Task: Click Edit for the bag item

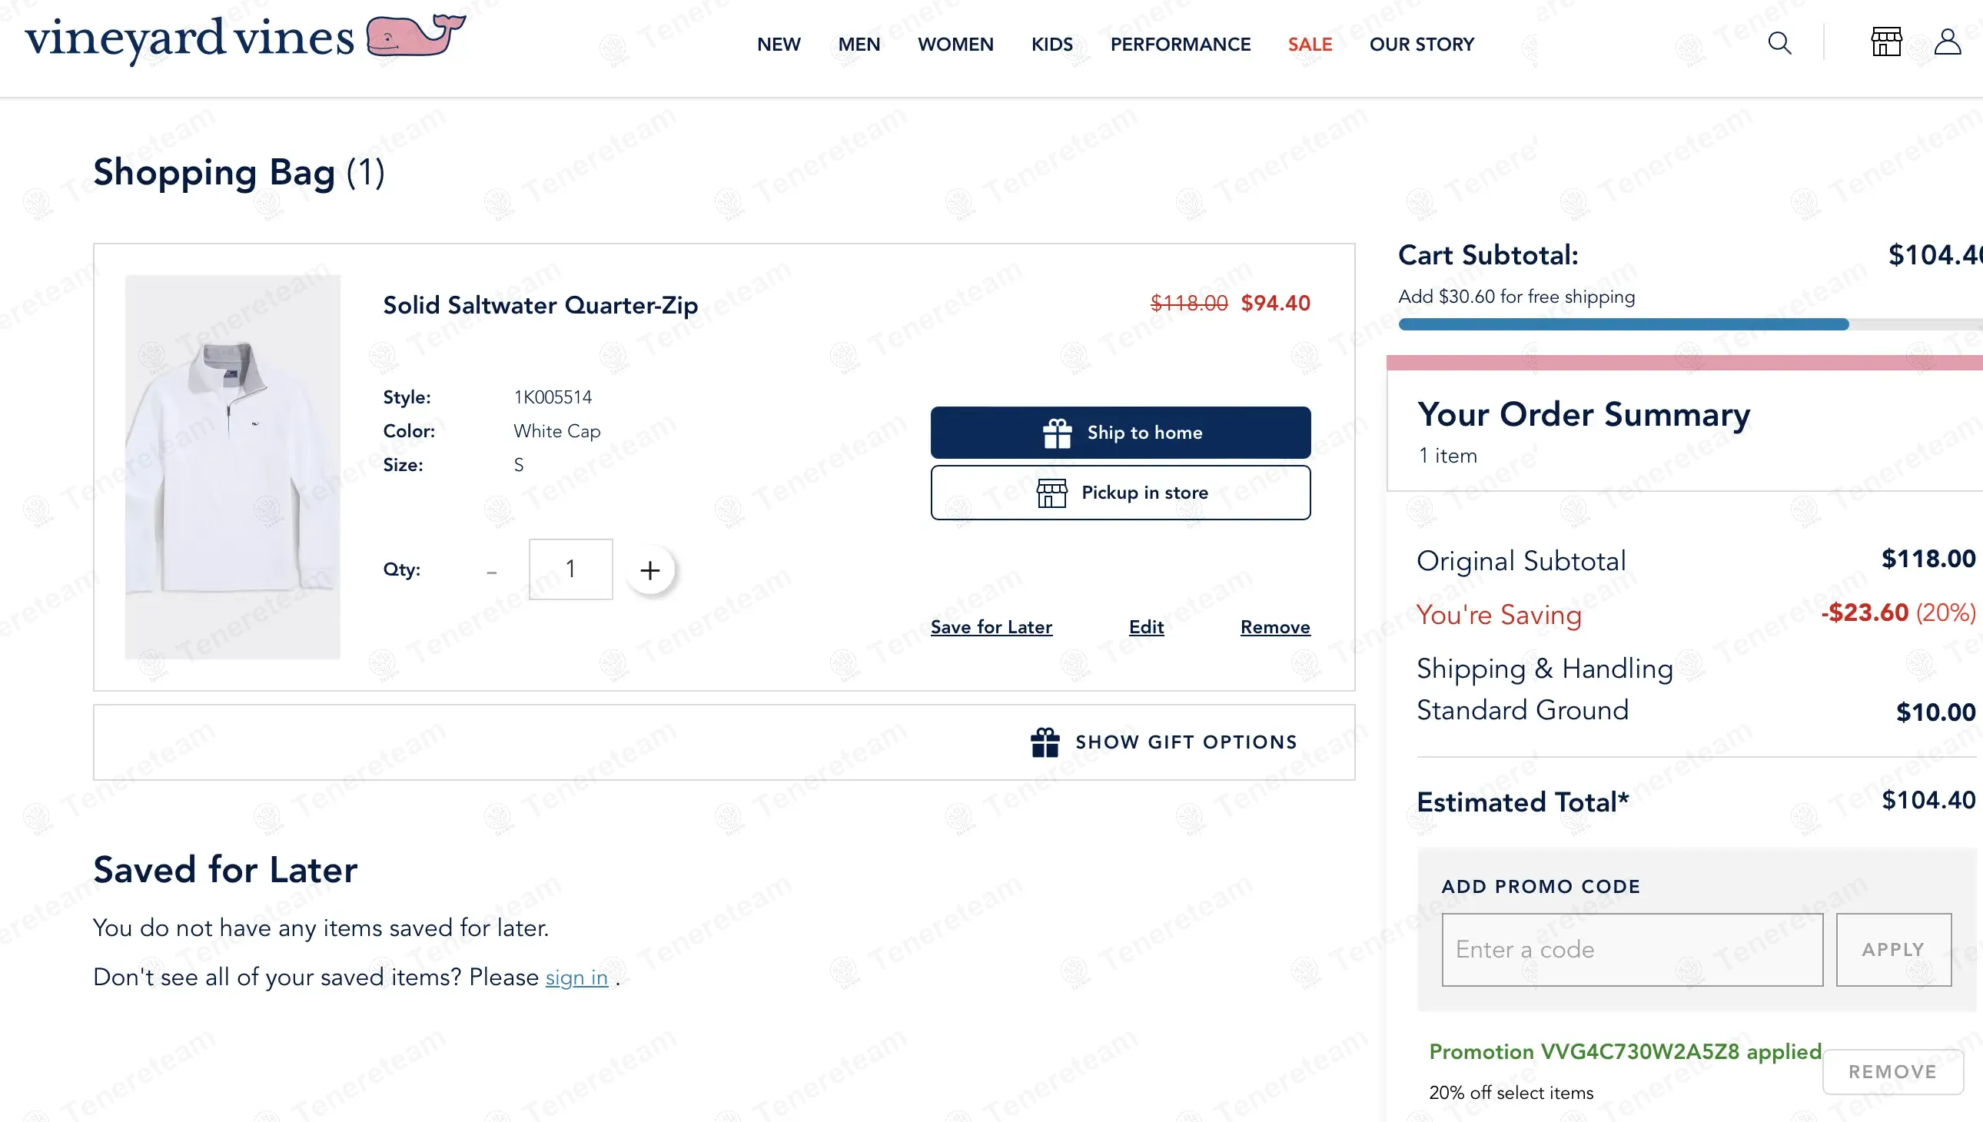Action: click(1146, 627)
